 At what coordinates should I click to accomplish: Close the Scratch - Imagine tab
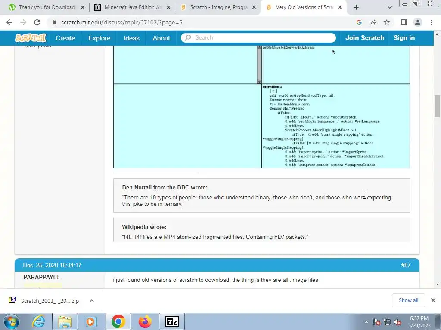pos(254,8)
